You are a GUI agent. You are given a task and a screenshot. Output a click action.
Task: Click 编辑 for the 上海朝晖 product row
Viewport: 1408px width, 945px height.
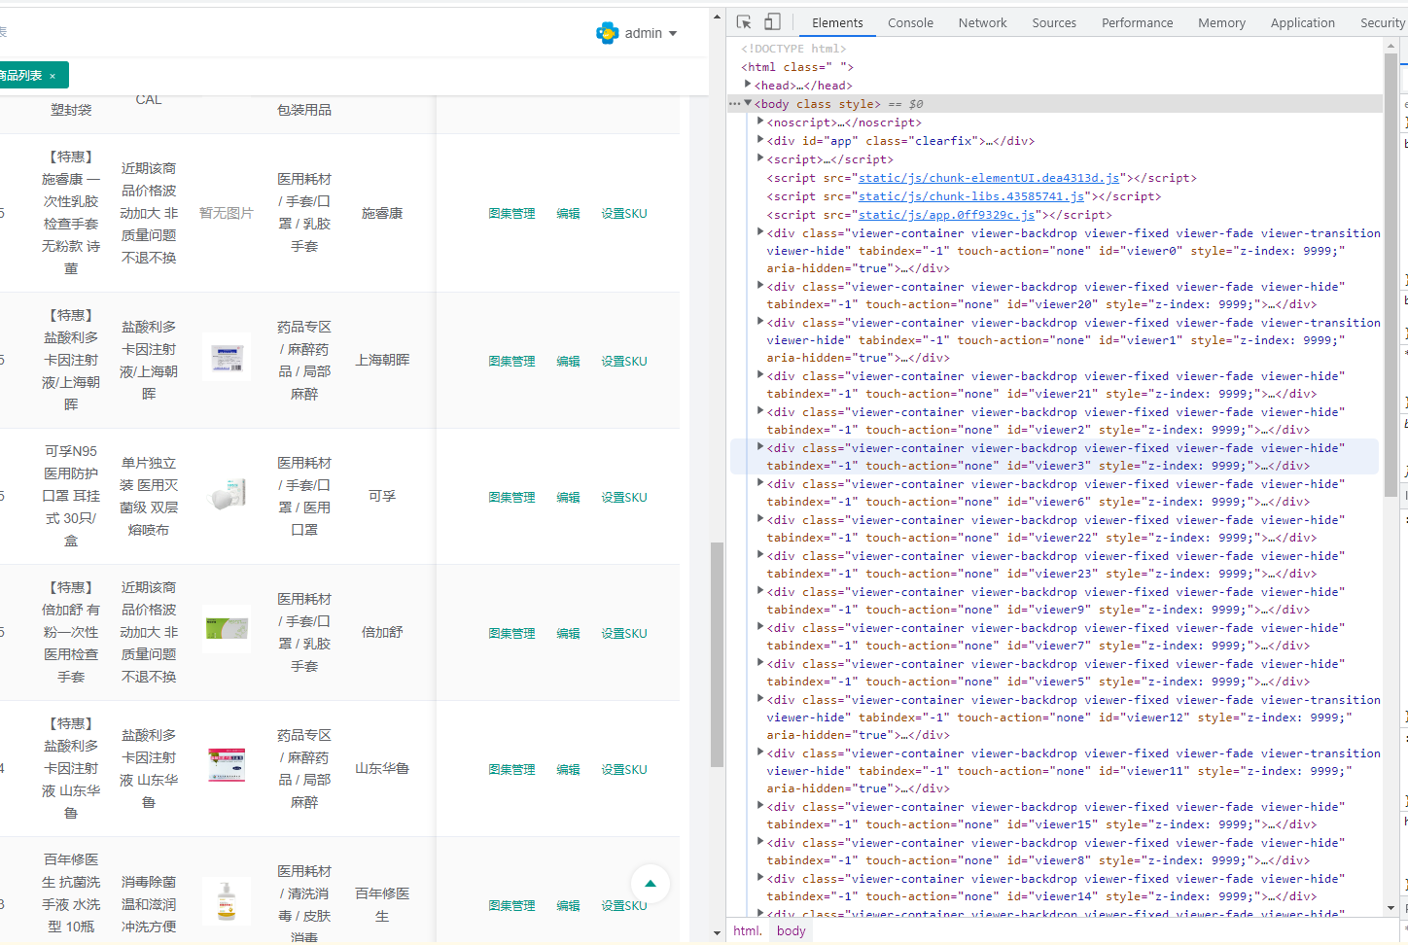(x=568, y=361)
